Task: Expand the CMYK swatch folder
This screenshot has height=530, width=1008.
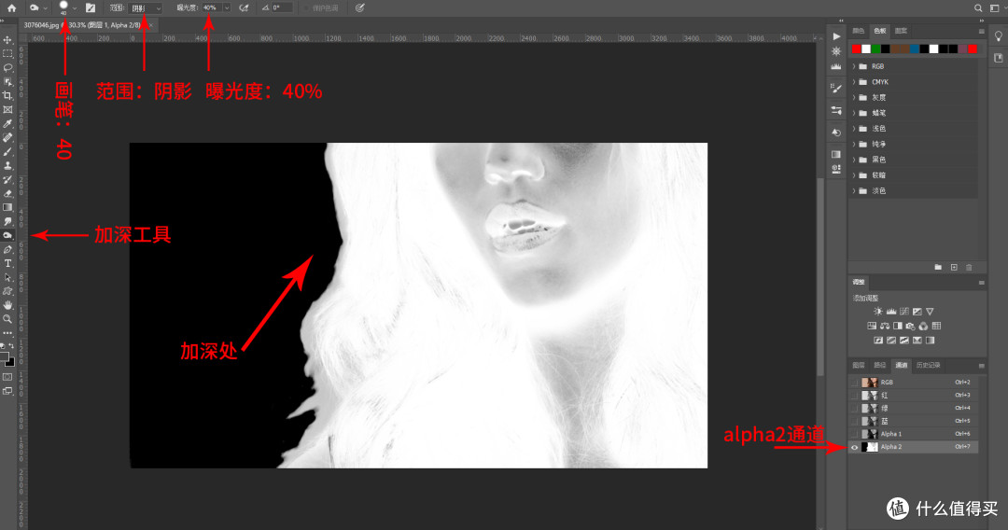Action: pyautogui.click(x=854, y=82)
